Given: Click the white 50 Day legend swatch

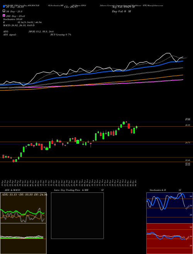Looking at the screenshot, I should click(x=4, y=11).
